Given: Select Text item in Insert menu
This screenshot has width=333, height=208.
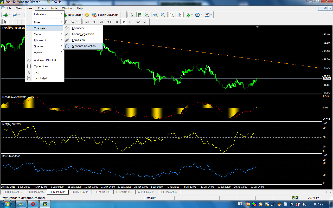Looking at the screenshot, I should 45,72.
